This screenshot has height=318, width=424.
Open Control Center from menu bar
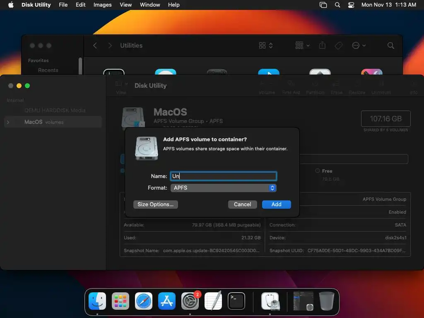tap(351, 5)
